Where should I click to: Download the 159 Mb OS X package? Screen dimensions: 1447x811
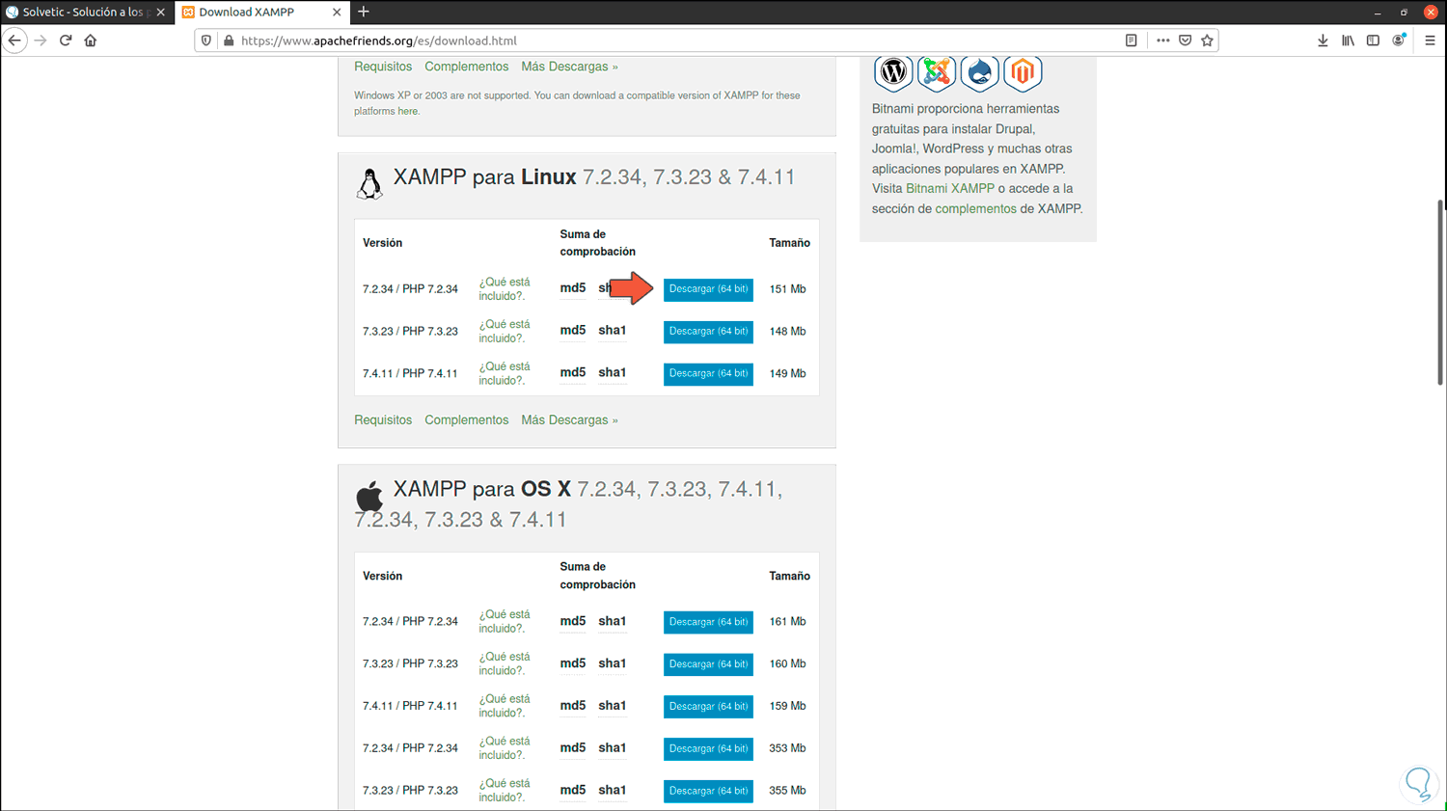click(x=708, y=707)
